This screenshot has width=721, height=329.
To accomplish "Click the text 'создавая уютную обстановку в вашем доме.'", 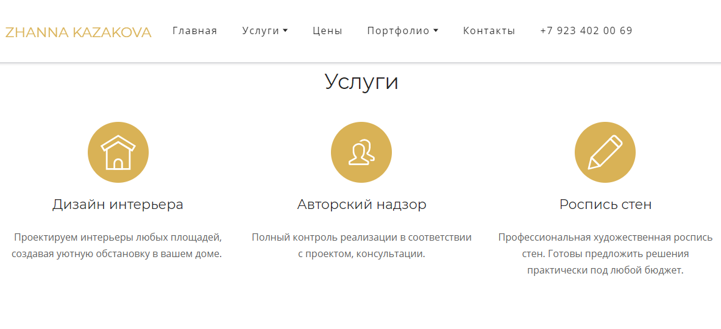I will coord(117,253).
